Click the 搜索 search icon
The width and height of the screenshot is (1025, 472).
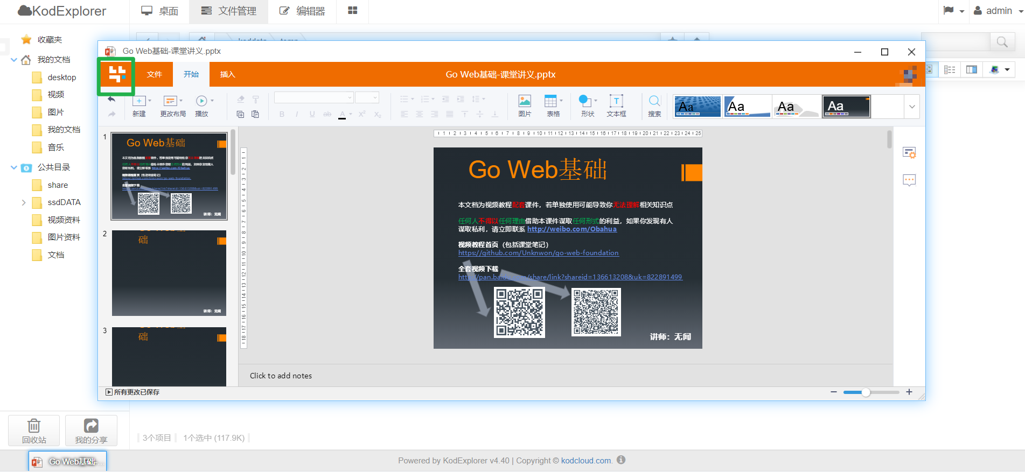[654, 101]
